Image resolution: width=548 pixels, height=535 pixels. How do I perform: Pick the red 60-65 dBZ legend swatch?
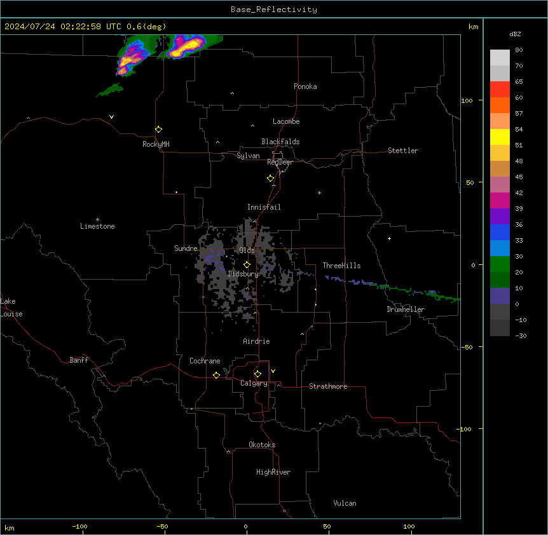coord(500,90)
